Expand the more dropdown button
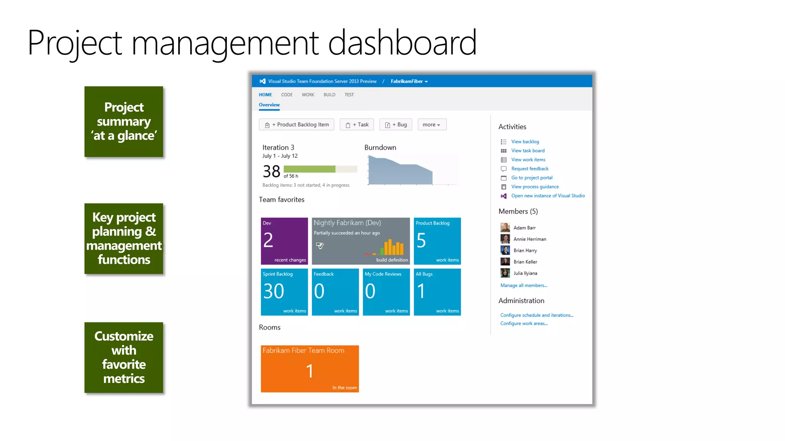Viewport: 785px width, 441px height. [x=432, y=125]
